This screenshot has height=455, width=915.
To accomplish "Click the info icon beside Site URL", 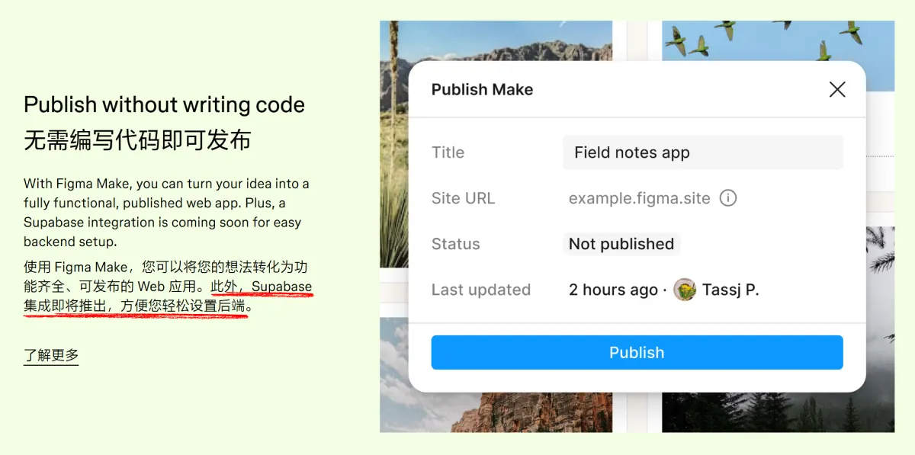I will point(728,198).
